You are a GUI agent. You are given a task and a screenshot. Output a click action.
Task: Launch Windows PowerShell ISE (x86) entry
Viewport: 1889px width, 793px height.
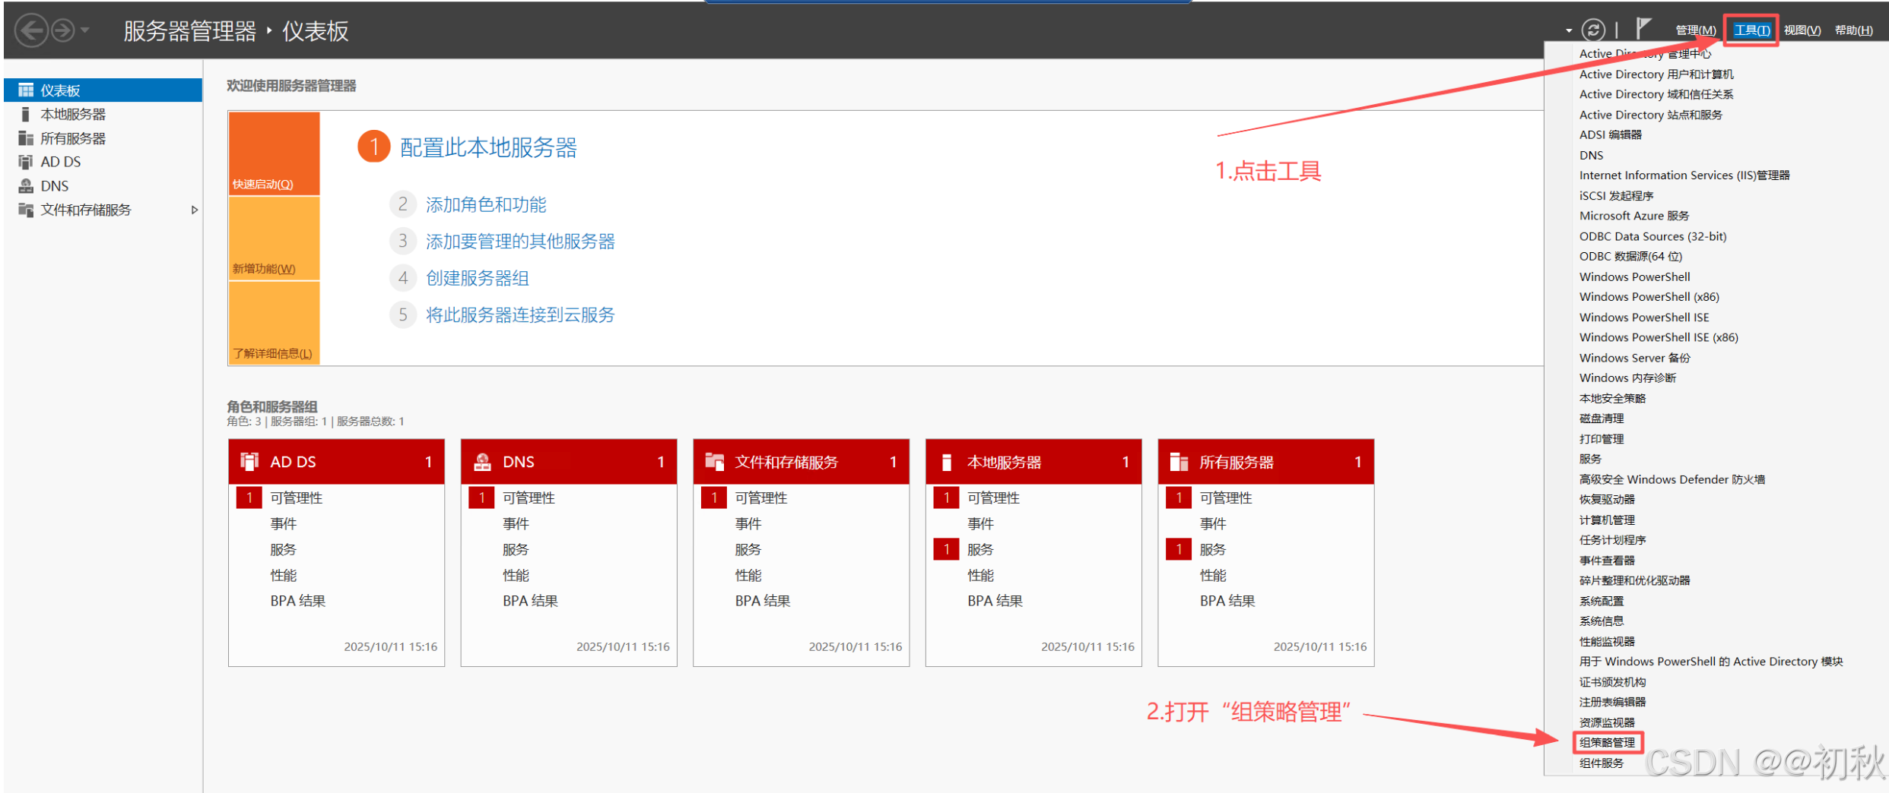[x=1659, y=337]
